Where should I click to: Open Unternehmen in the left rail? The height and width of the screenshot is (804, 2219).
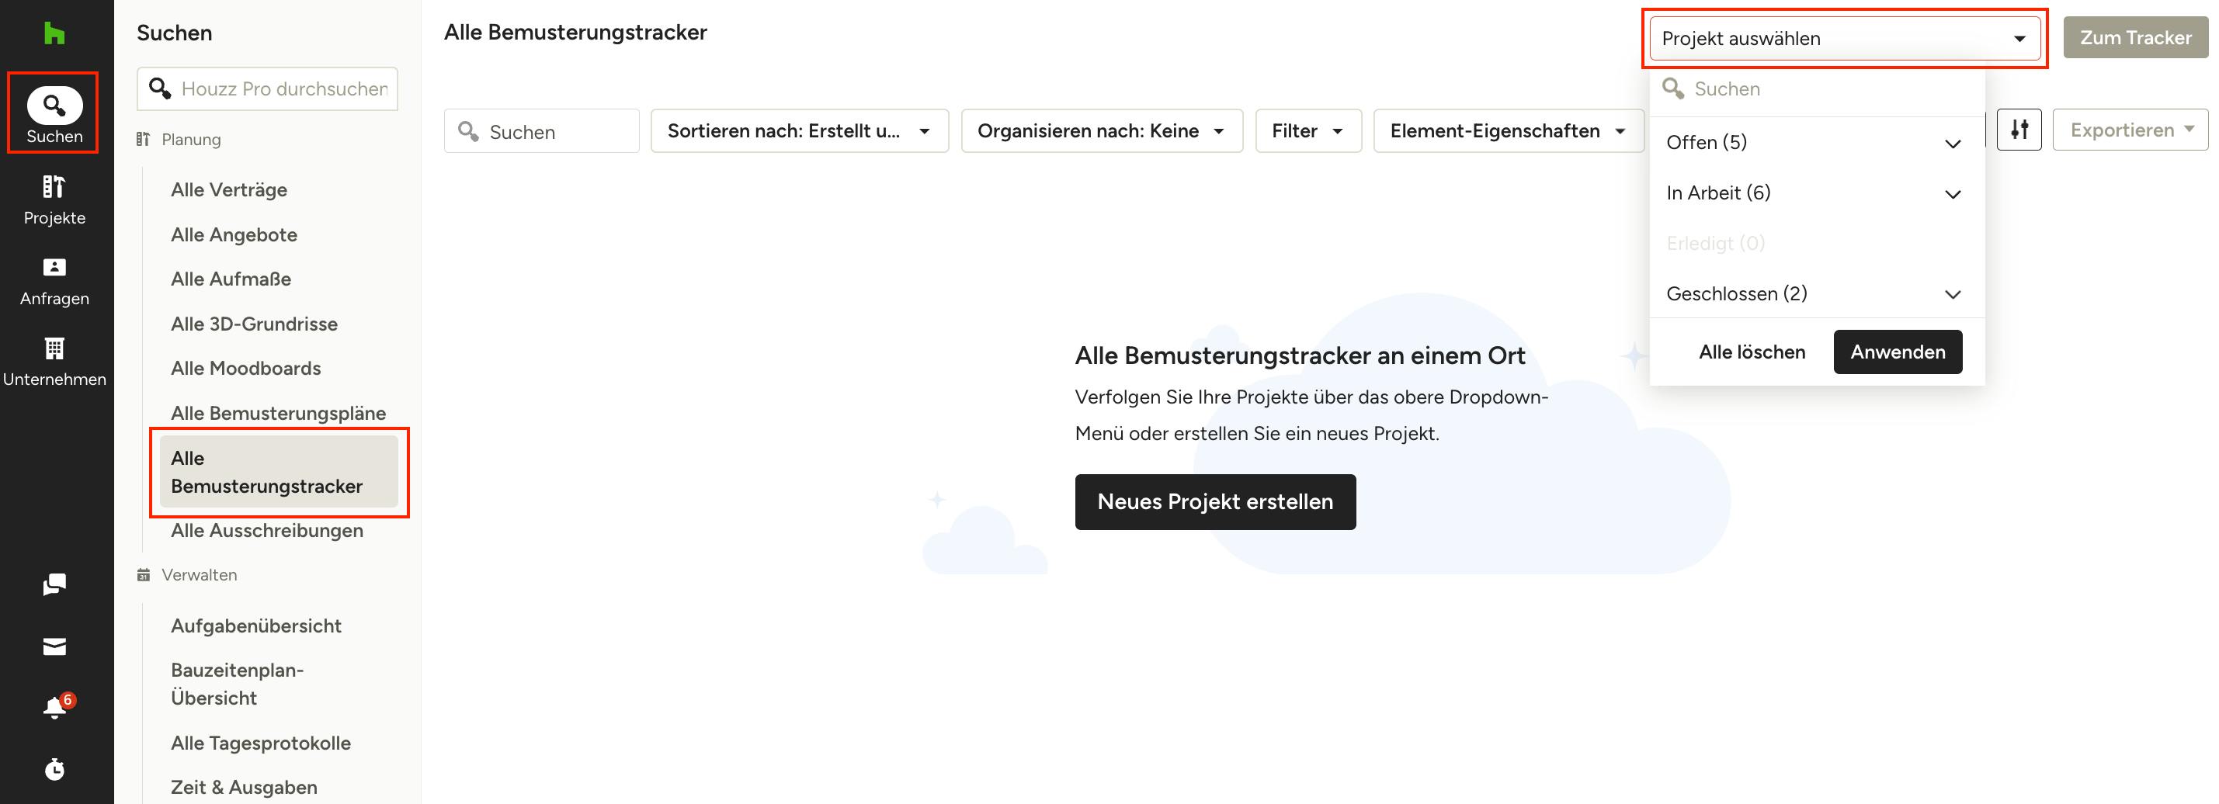[x=54, y=362]
